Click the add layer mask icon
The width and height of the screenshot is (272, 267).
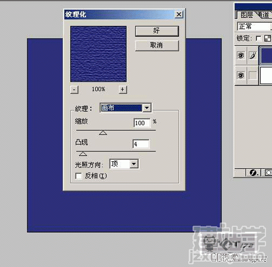coord(268,173)
